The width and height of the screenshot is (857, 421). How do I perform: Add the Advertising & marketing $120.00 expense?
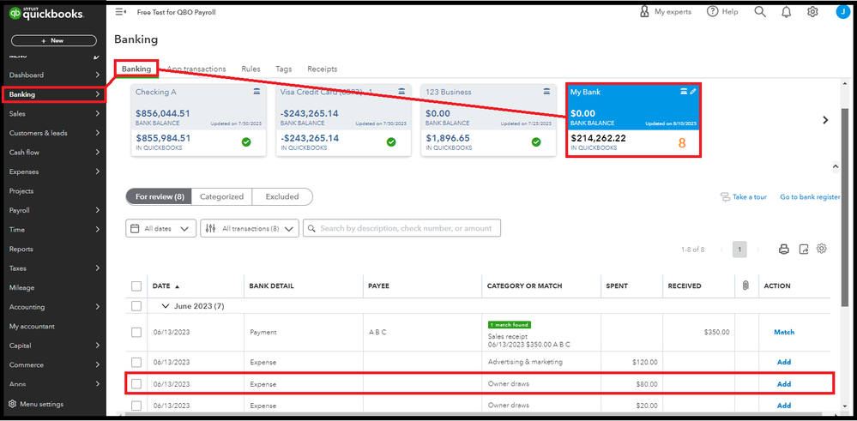click(x=784, y=362)
